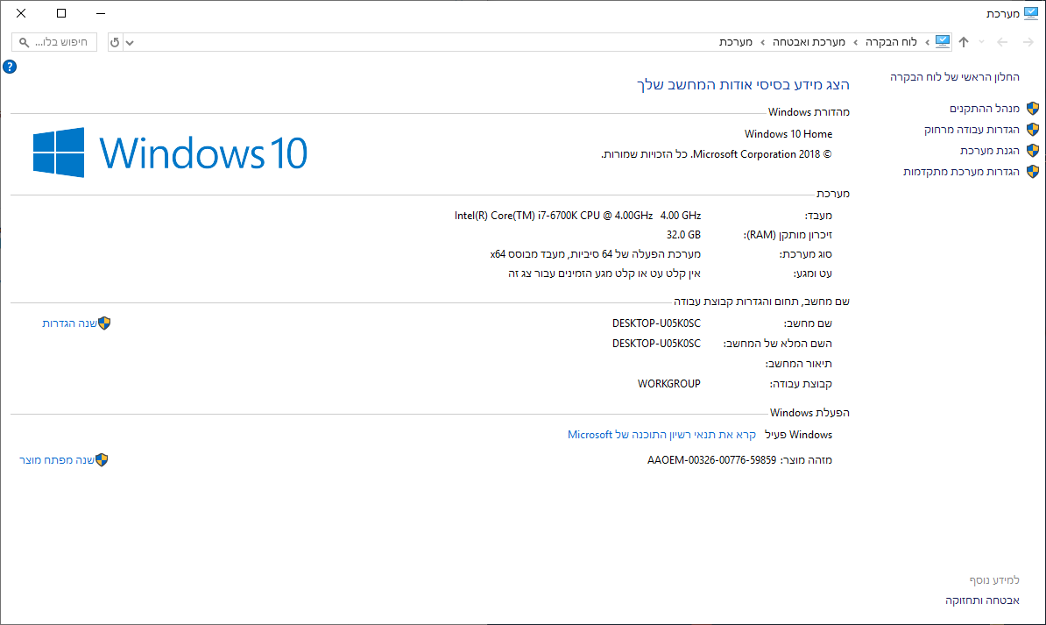Click the system window title icon

pyautogui.click(x=1030, y=13)
